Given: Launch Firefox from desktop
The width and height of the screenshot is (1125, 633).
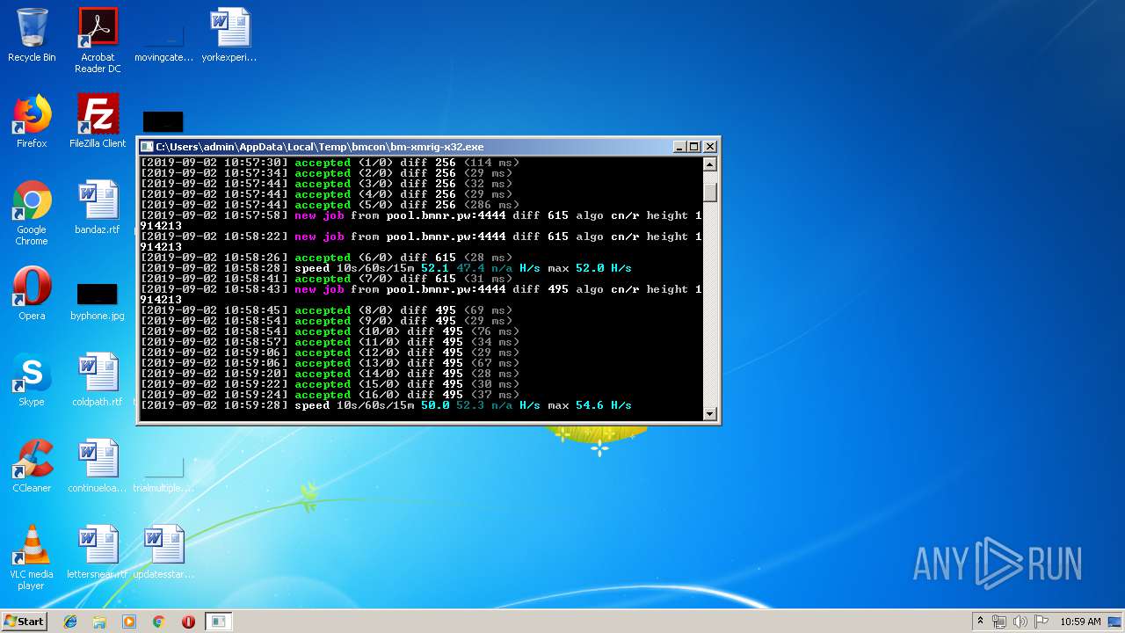Looking at the screenshot, I should click(32, 121).
